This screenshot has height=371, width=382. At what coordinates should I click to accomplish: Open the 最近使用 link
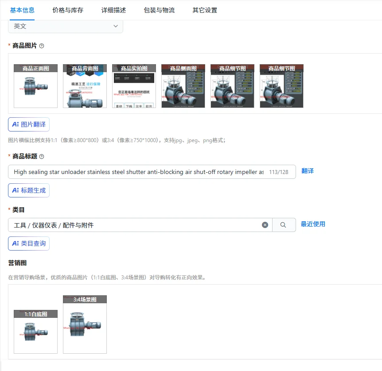pyautogui.click(x=313, y=224)
